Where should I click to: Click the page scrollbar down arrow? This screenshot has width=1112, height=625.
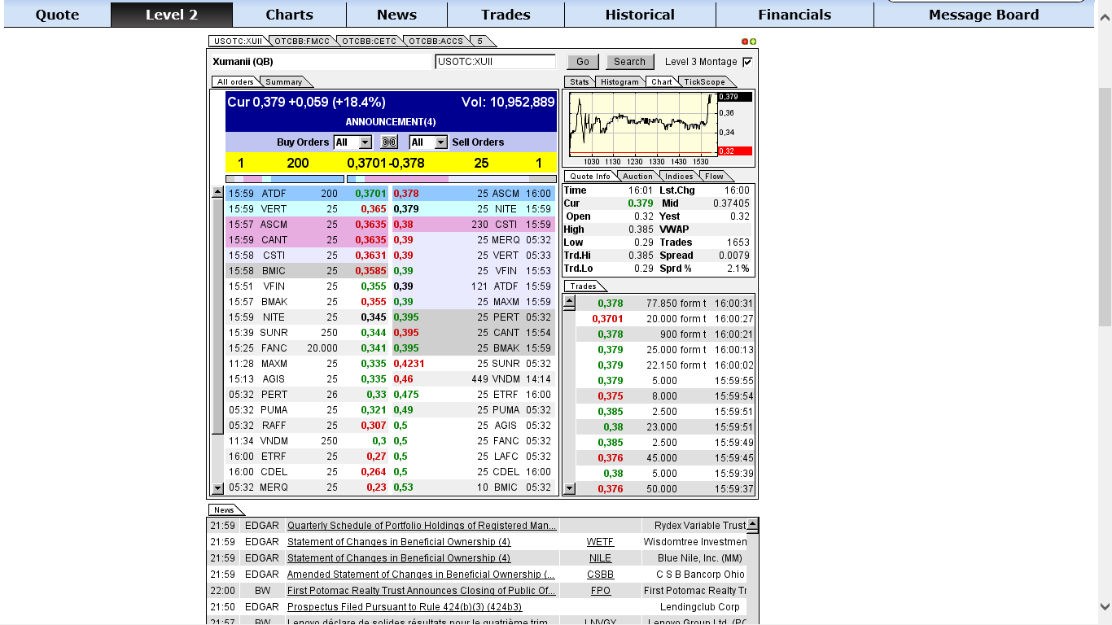(x=1105, y=606)
